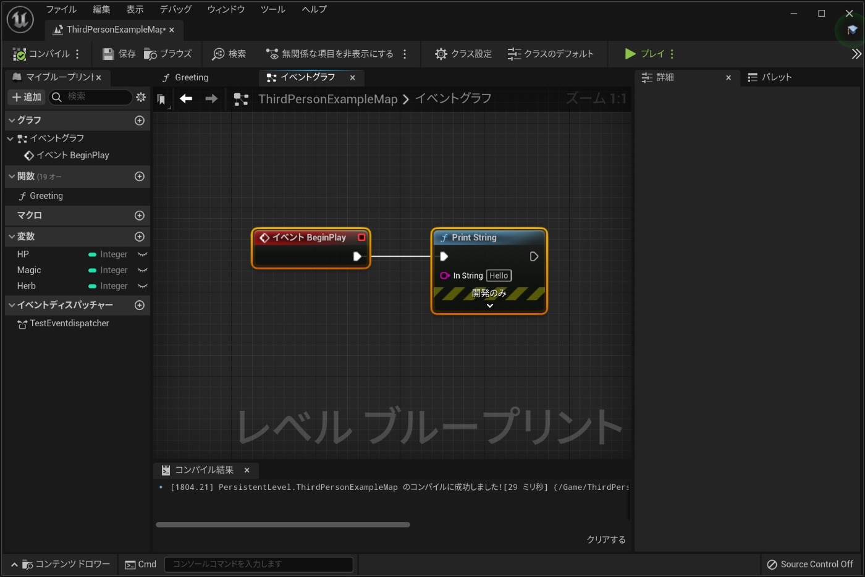Collapse the 変数 (Variables) section

pos(11,236)
